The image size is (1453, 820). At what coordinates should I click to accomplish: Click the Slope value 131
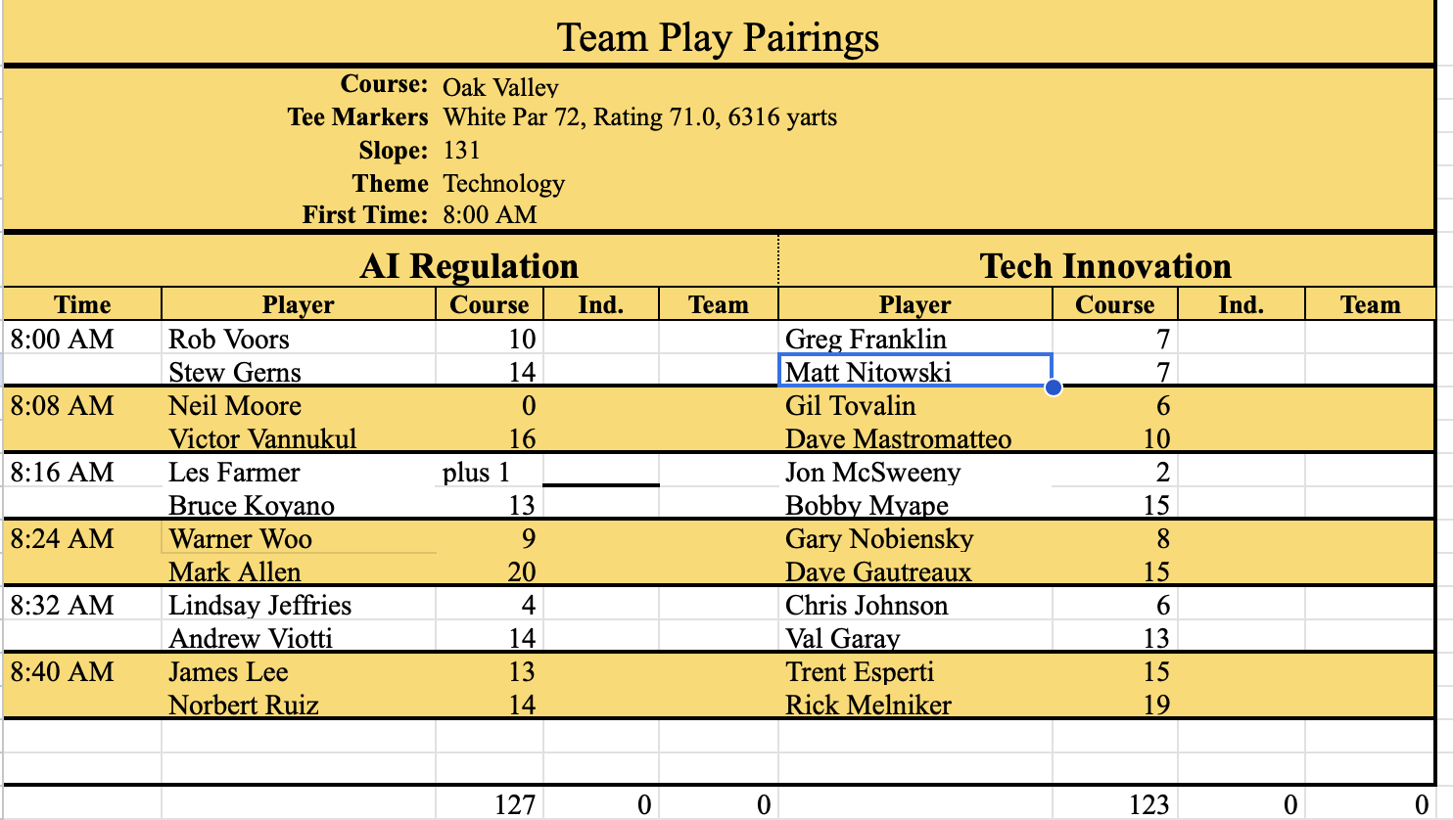coord(462,151)
